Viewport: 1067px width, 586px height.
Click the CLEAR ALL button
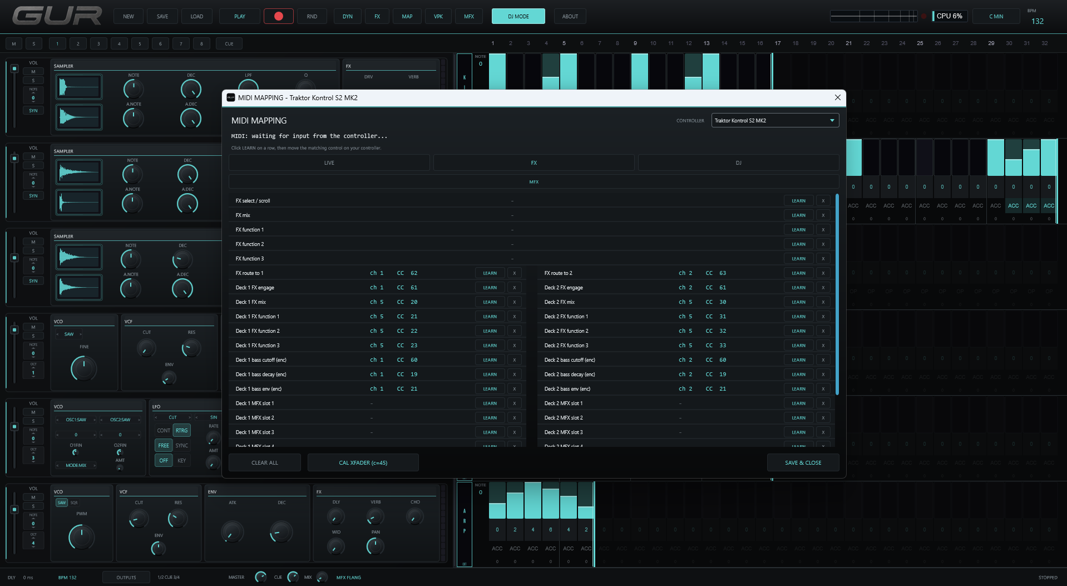(265, 463)
